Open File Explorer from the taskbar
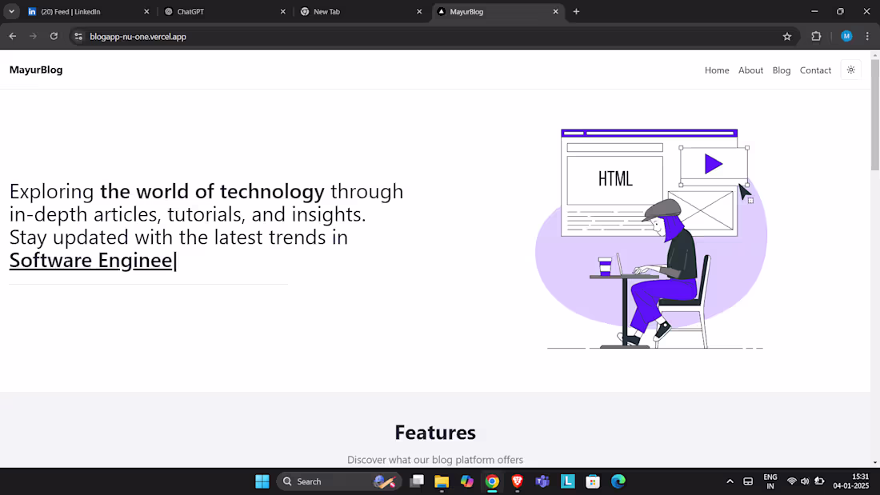 pos(442,481)
